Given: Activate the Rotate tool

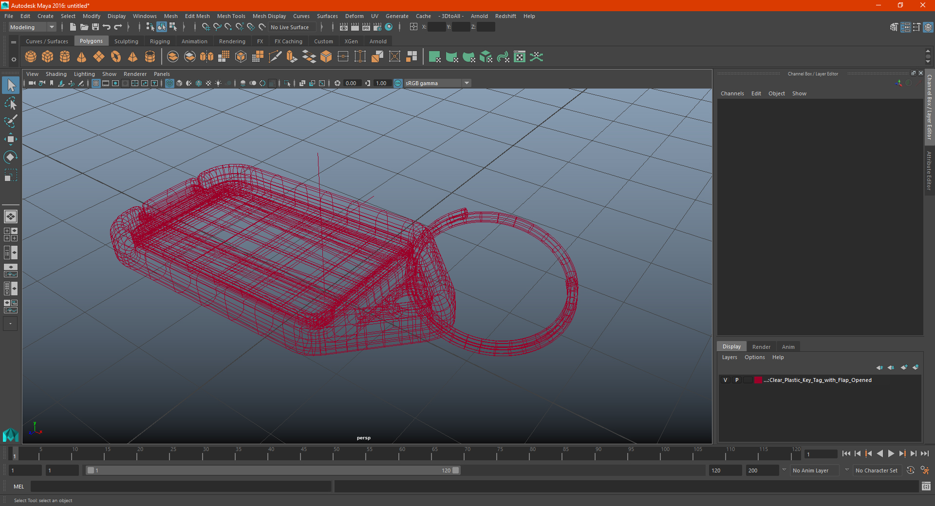Looking at the screenshot, I should 10,157.
